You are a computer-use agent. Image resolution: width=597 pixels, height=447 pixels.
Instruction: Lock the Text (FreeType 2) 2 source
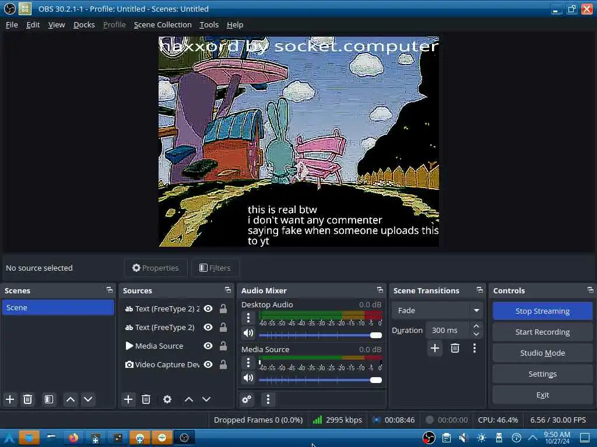[223, 308]
